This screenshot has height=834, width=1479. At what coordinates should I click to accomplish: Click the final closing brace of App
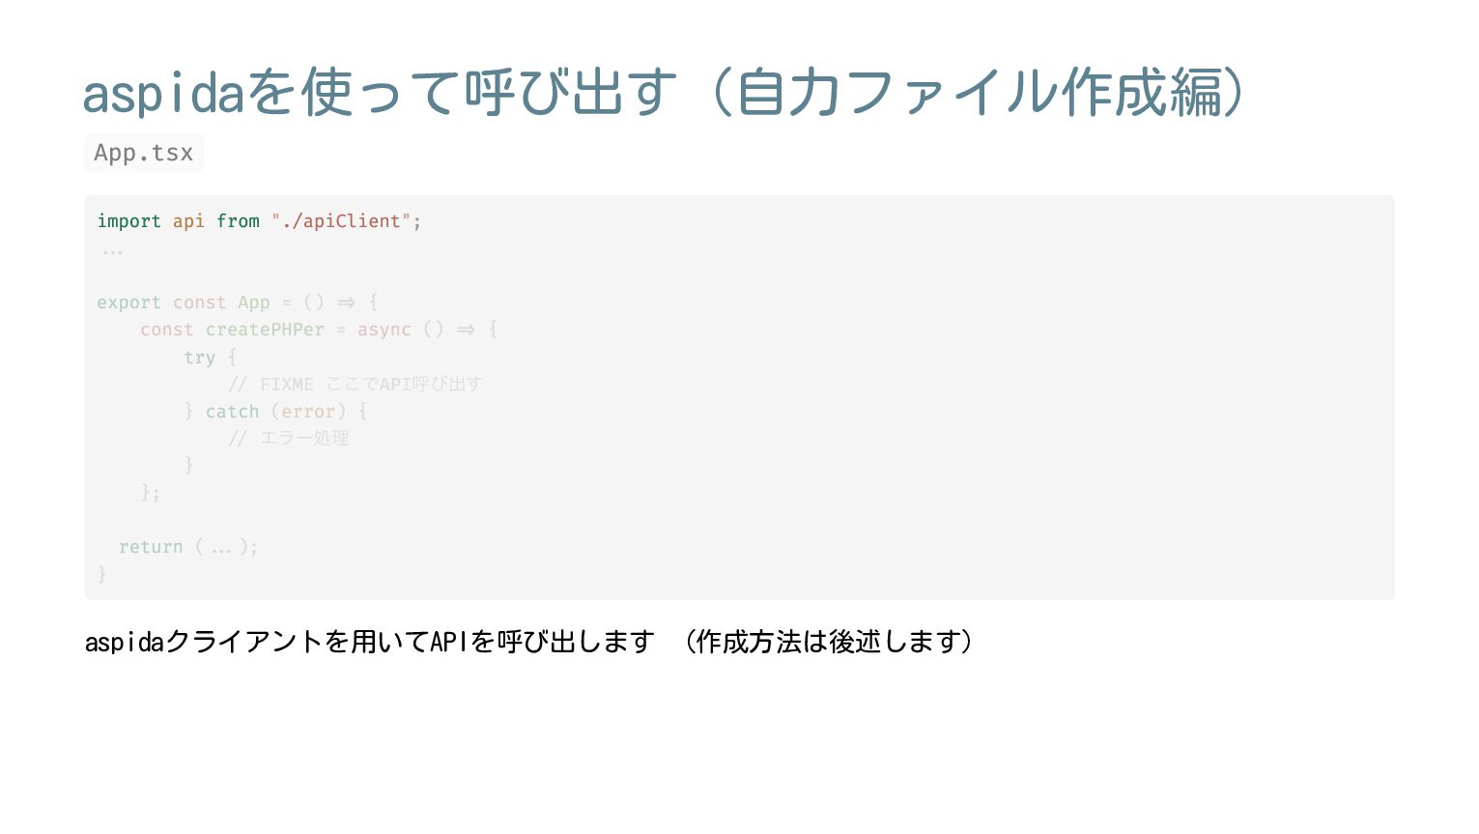(x=101, y=574)
